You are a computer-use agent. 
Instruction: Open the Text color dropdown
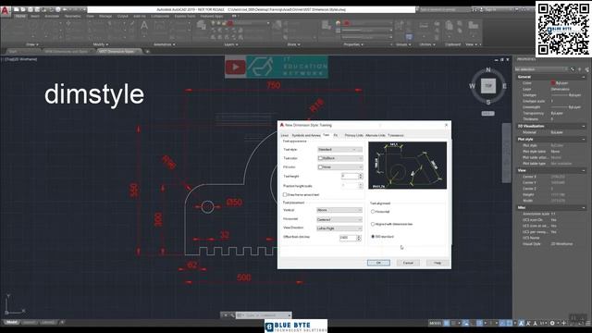click(x=339, y=158)
